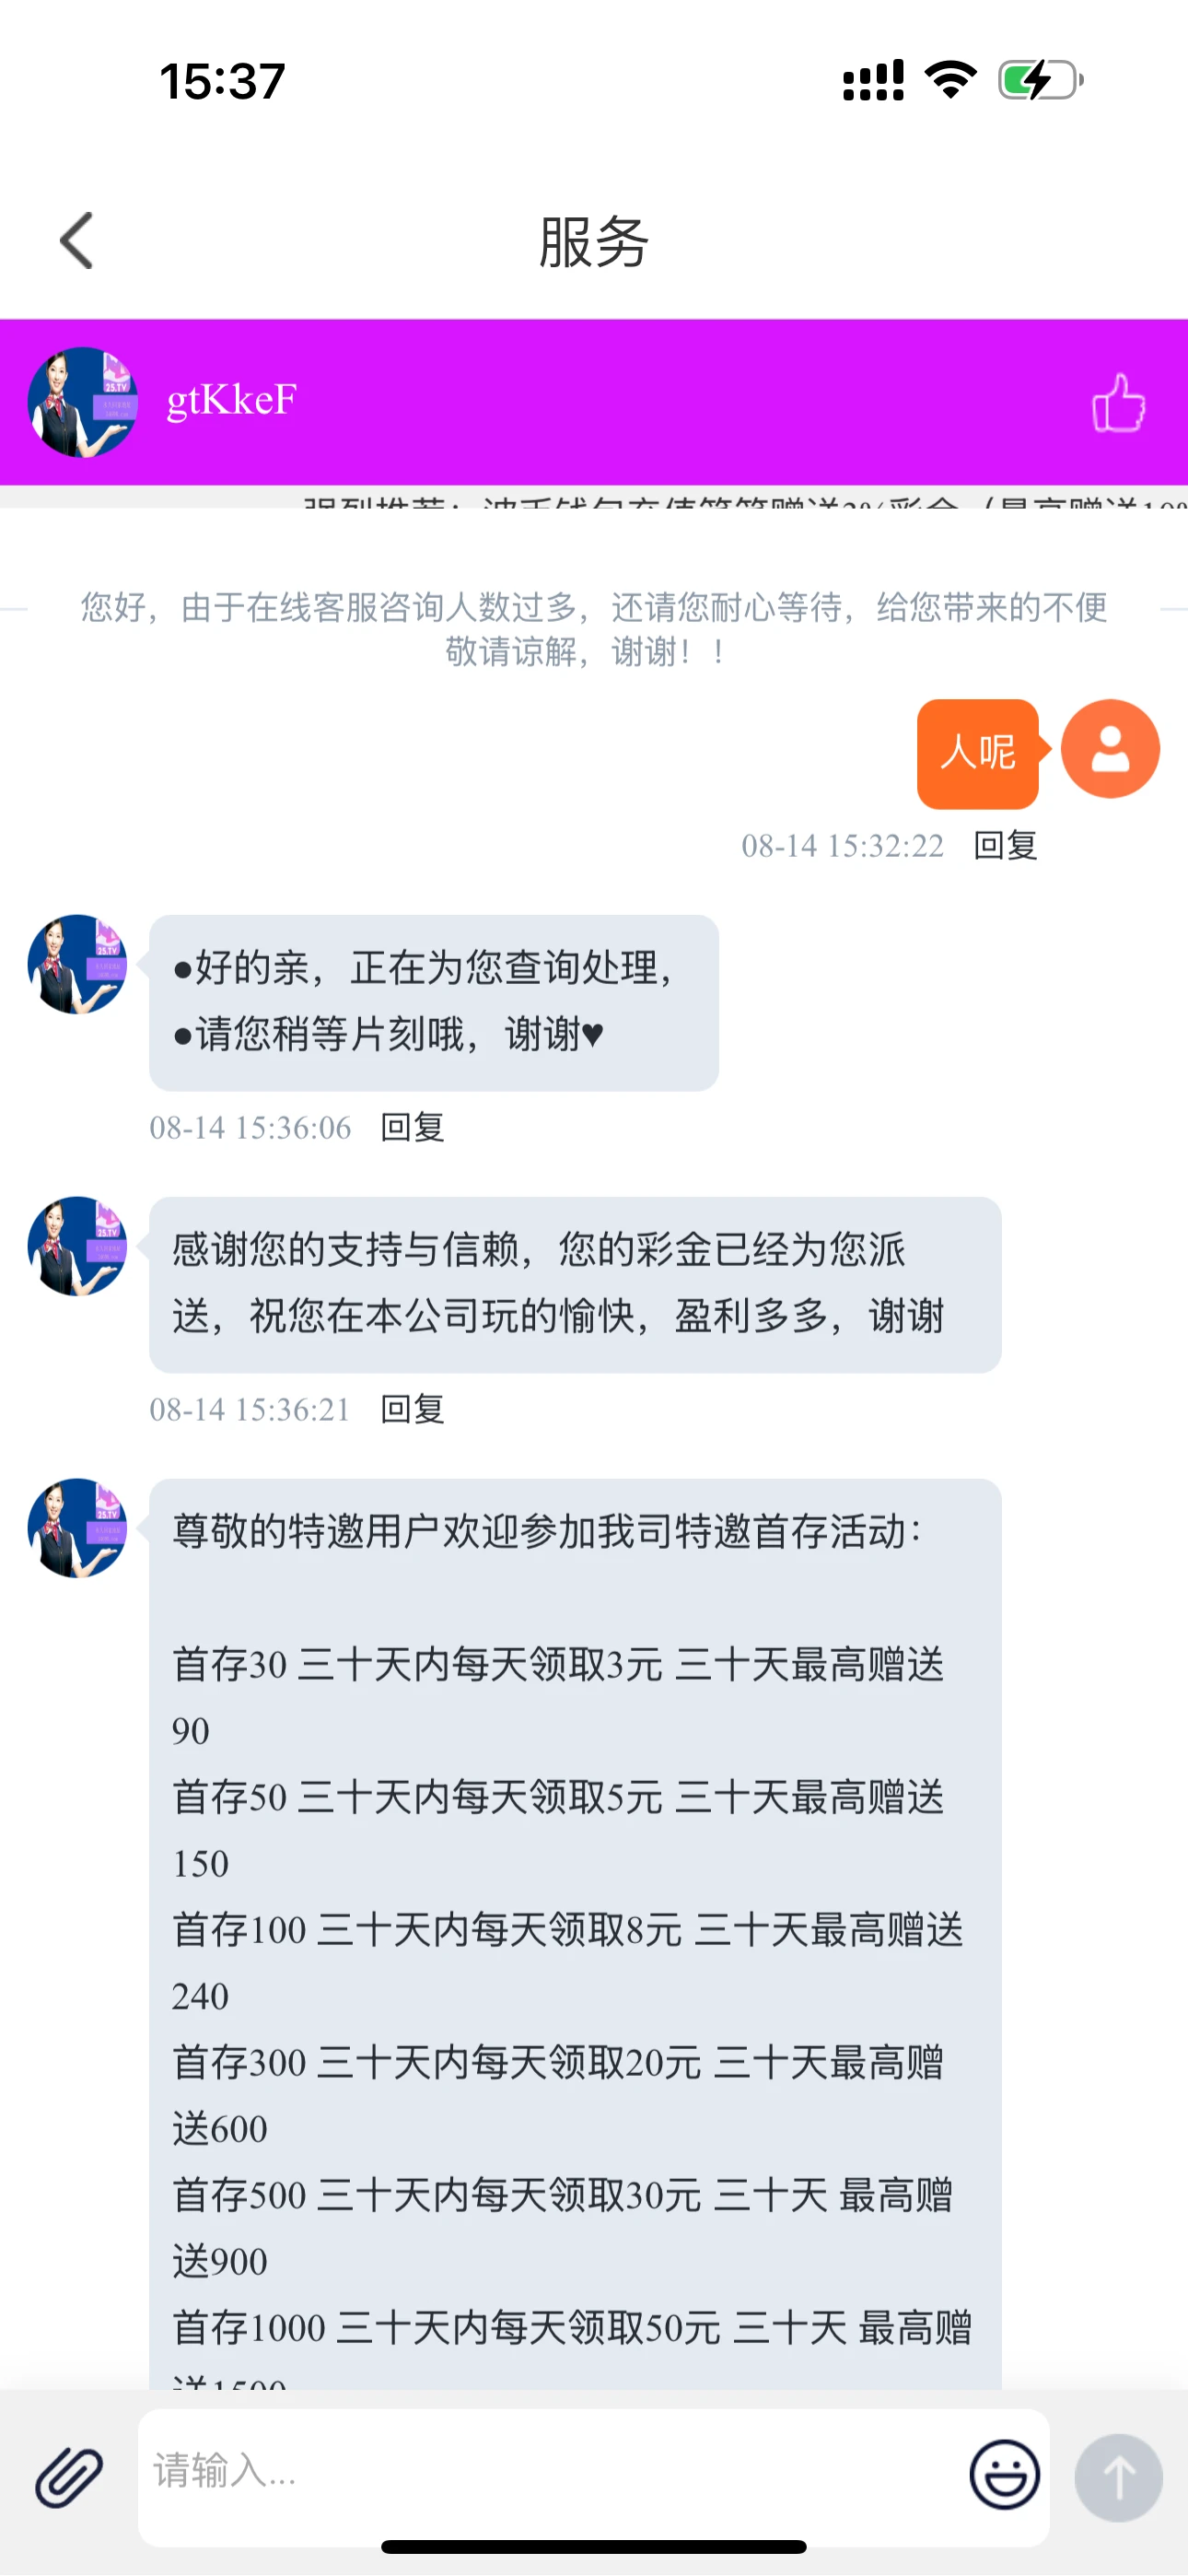Tap agent gtKkeF avatar in purple banner

[82, 402]
